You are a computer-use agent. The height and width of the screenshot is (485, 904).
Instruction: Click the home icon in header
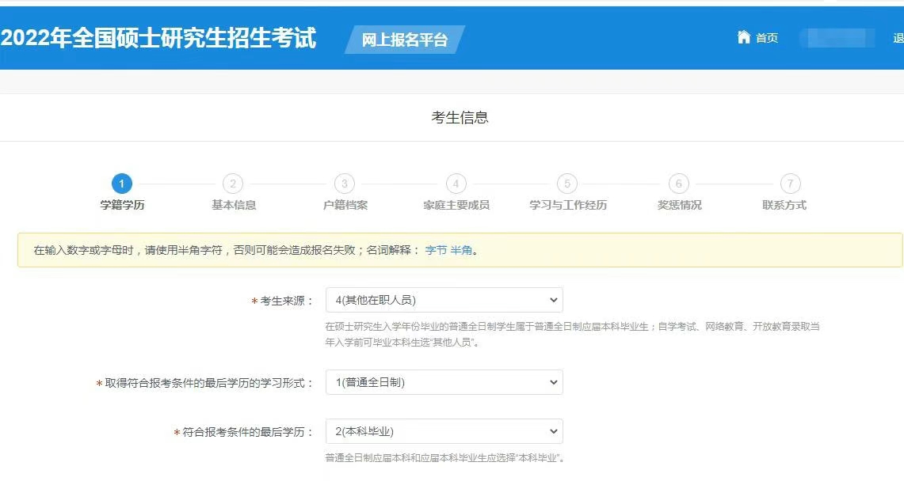click(743, 37)
